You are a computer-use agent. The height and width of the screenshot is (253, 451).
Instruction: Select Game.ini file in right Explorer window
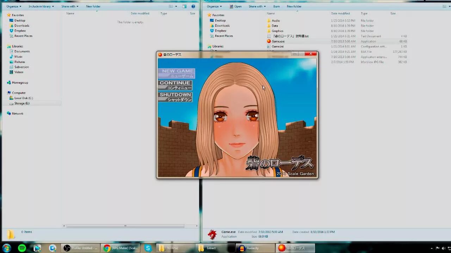275,46
